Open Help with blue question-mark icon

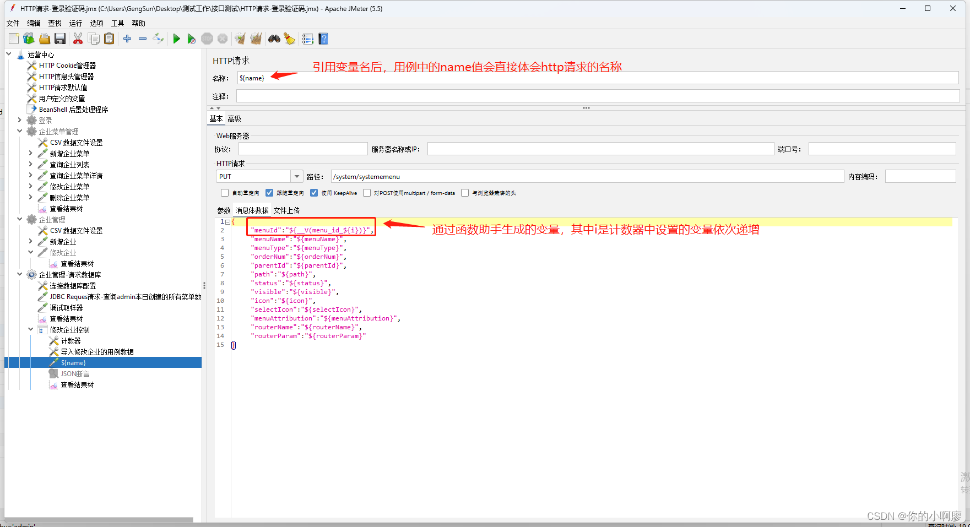pos(323,39)
